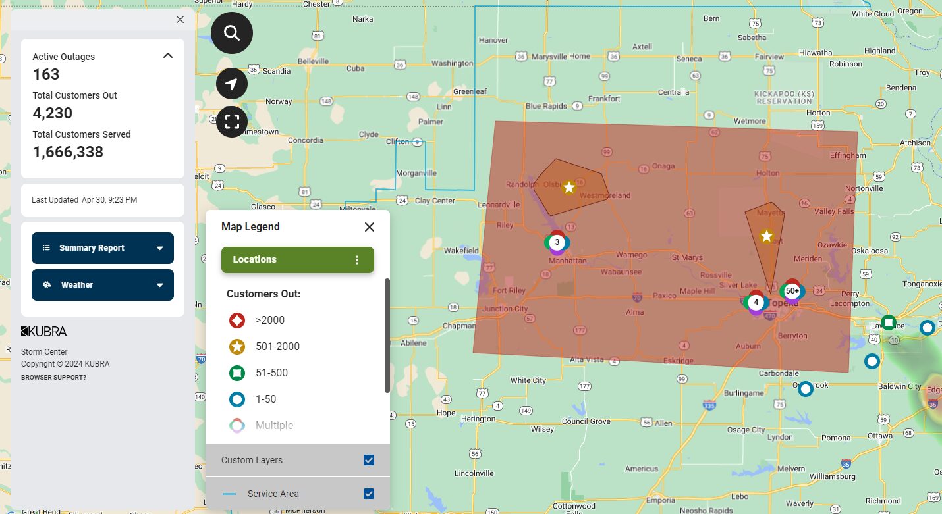Screen dimensions: 942x514
Task: Click the blue circle outage marker near Baldwin City
Action: click(872, 361)
